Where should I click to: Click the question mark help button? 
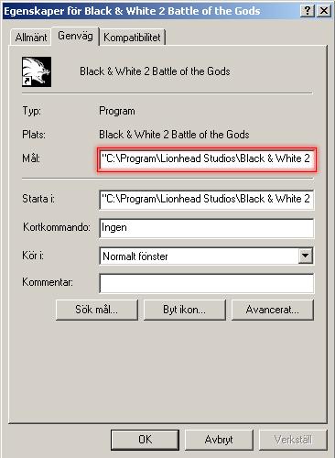click(x=308, y=11)
